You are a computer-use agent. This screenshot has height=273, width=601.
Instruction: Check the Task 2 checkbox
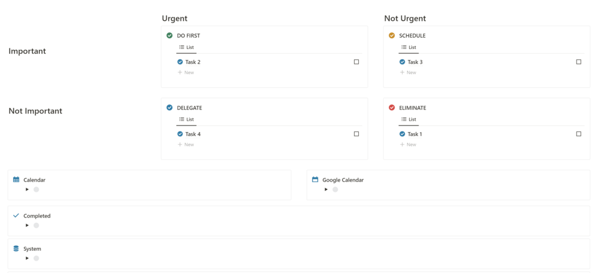pyautogui.click(x=356, y=62)
